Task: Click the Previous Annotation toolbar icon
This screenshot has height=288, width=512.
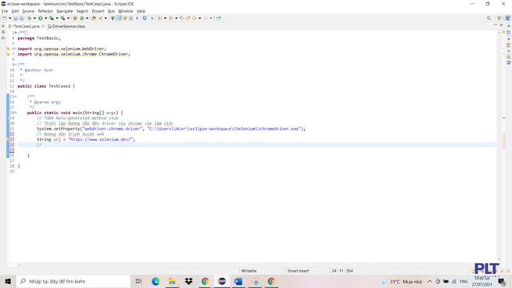Action: click(x=170, y=18)
